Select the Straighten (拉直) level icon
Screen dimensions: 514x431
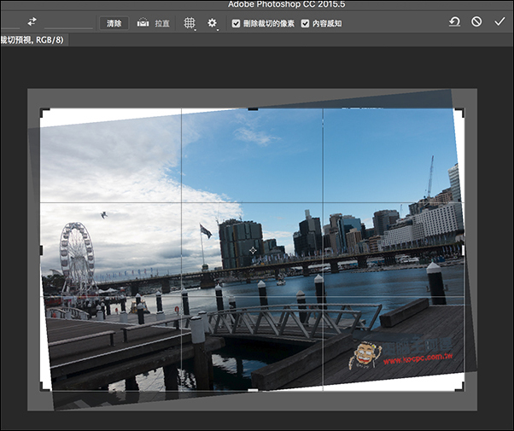pyautogui.click(x=143, y=22)
